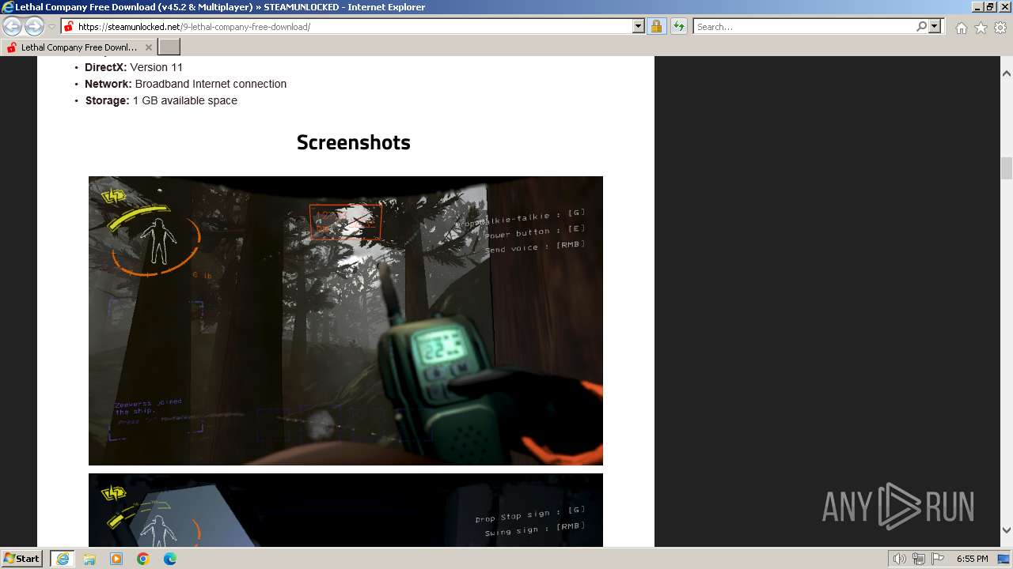
Task: Click the Broadband Internet connection text
Action: tap(211, 84)
